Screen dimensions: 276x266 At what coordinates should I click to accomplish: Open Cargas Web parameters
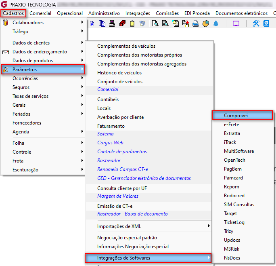pos(149,143)
